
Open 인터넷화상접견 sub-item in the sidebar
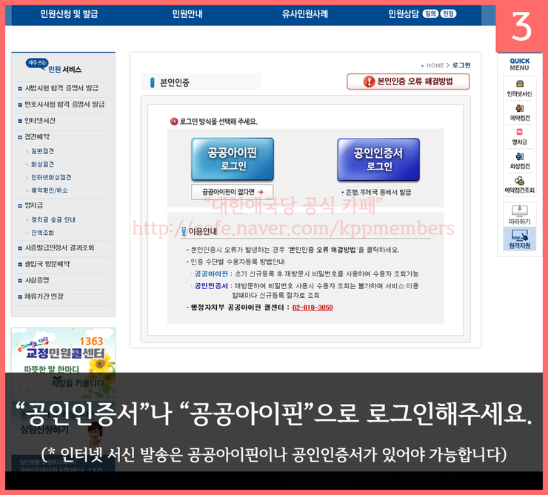coord(51,177)
